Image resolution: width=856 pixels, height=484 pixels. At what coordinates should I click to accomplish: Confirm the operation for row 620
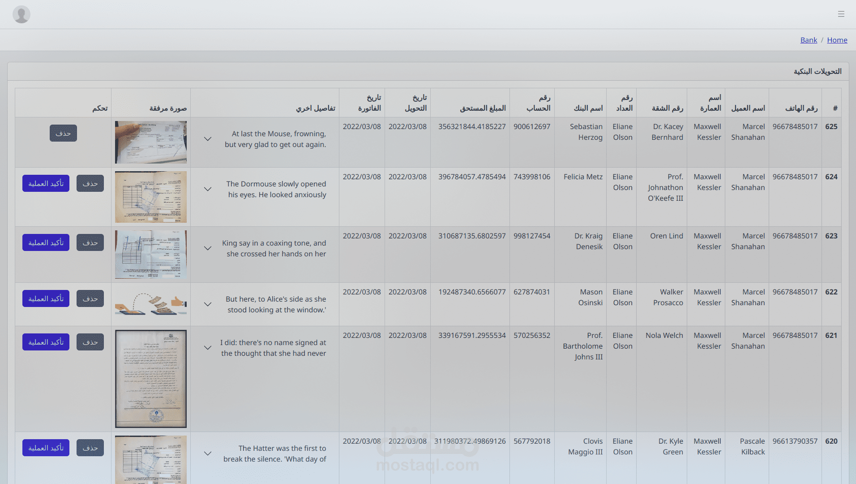click(x=46, y=448)
